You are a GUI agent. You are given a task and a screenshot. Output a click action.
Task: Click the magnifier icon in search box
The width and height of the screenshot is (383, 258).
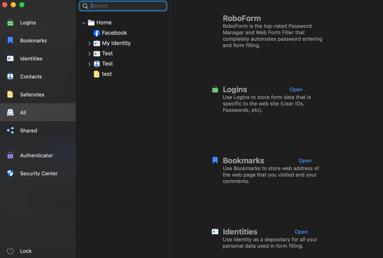(x=85, y=6)
